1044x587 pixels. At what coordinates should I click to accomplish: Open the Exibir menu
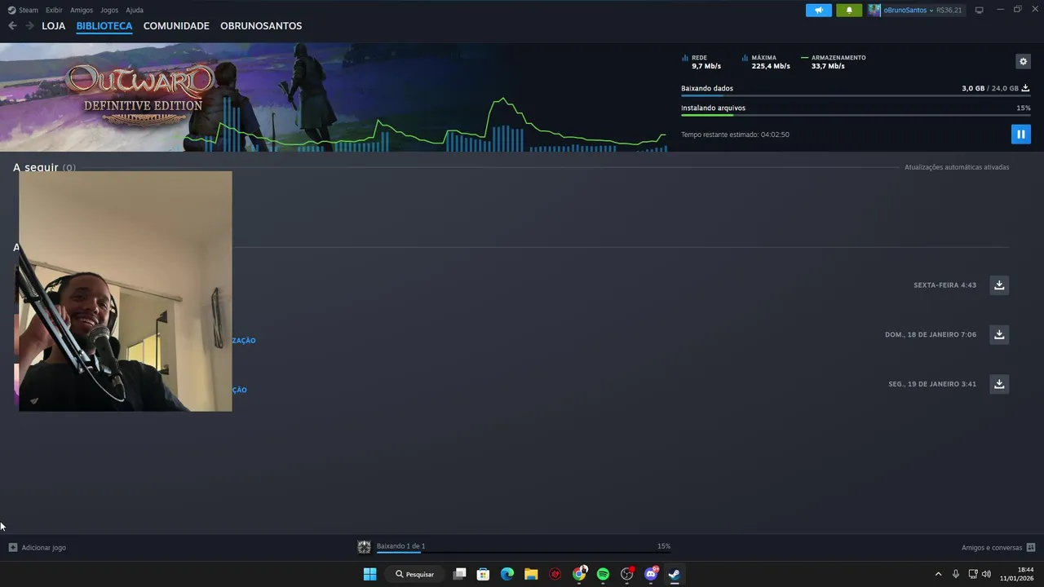[x=54, y=10]
